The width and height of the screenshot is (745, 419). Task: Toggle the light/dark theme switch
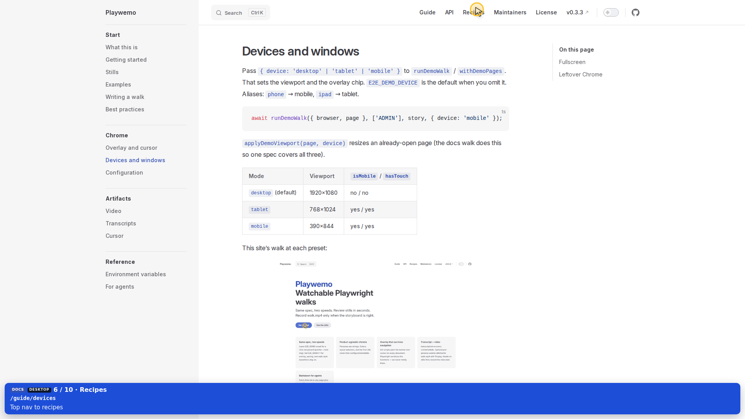611,12
